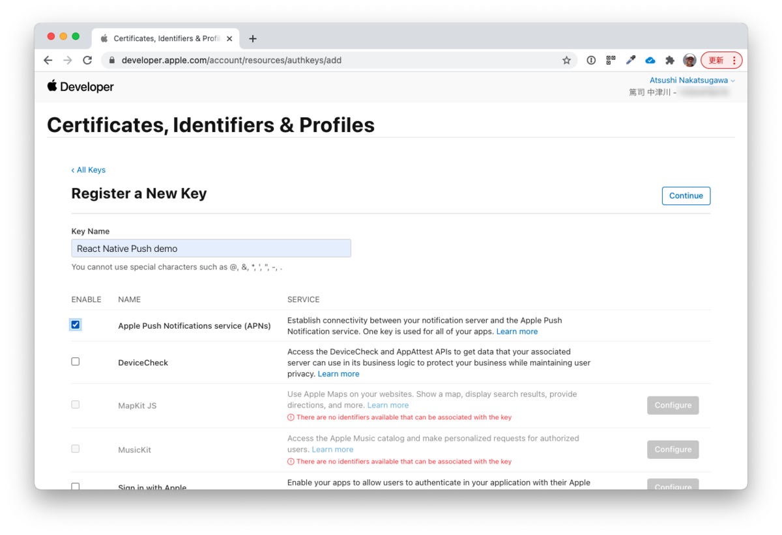This screenshot has width=782, height=535.
Task: Click the 'Apple Push Notifications service (APNs)' name
Action: [194, 325]
